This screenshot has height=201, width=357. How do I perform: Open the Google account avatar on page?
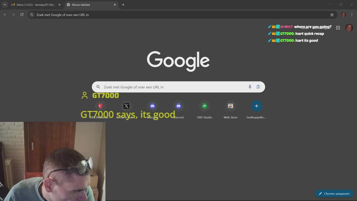click(x=349, y=28)
